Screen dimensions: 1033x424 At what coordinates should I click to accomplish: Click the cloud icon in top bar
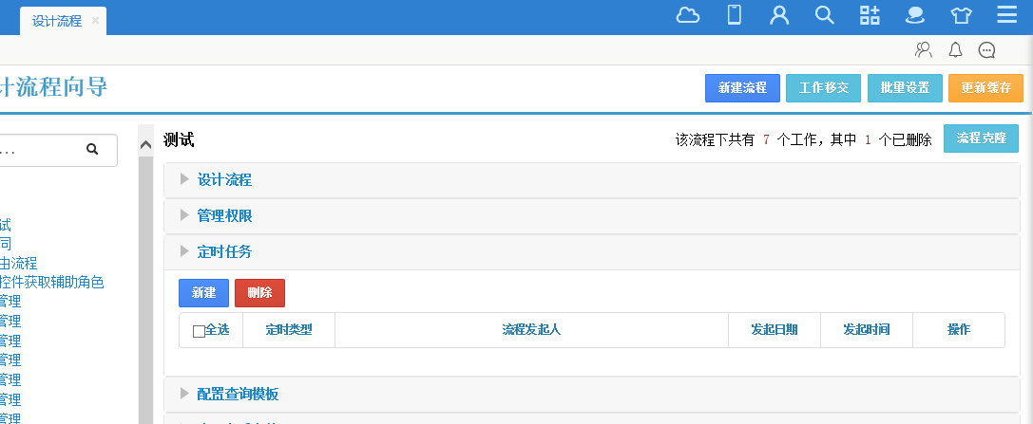688,15
